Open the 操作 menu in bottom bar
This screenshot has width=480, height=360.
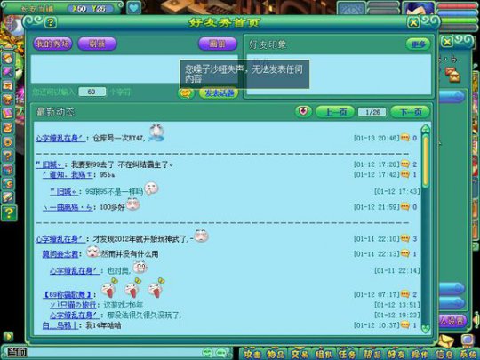[420, 354]
